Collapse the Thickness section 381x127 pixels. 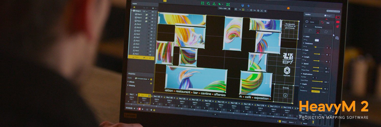pos(304,43)
